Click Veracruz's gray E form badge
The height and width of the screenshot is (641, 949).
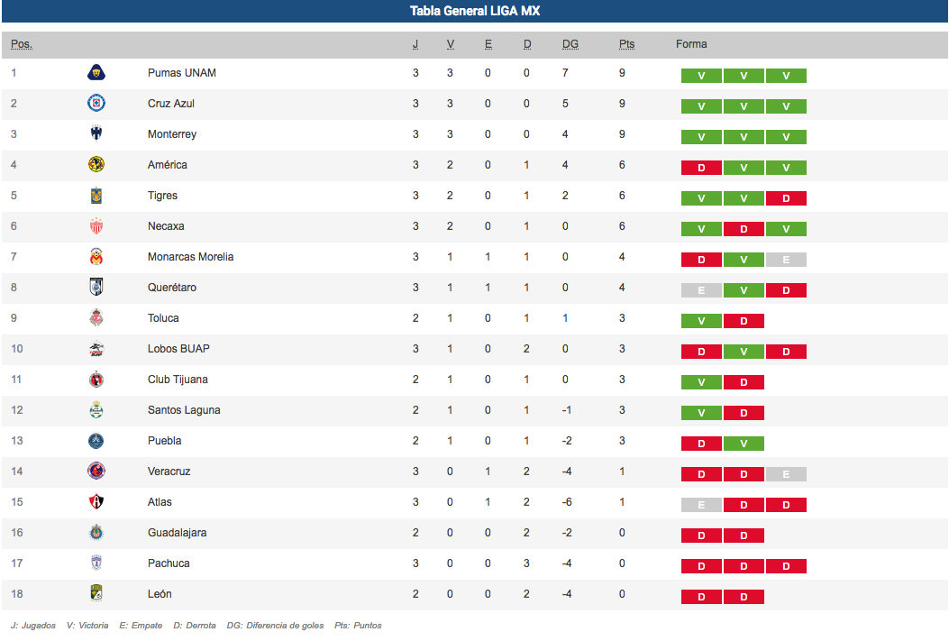[x=786, y=474]
